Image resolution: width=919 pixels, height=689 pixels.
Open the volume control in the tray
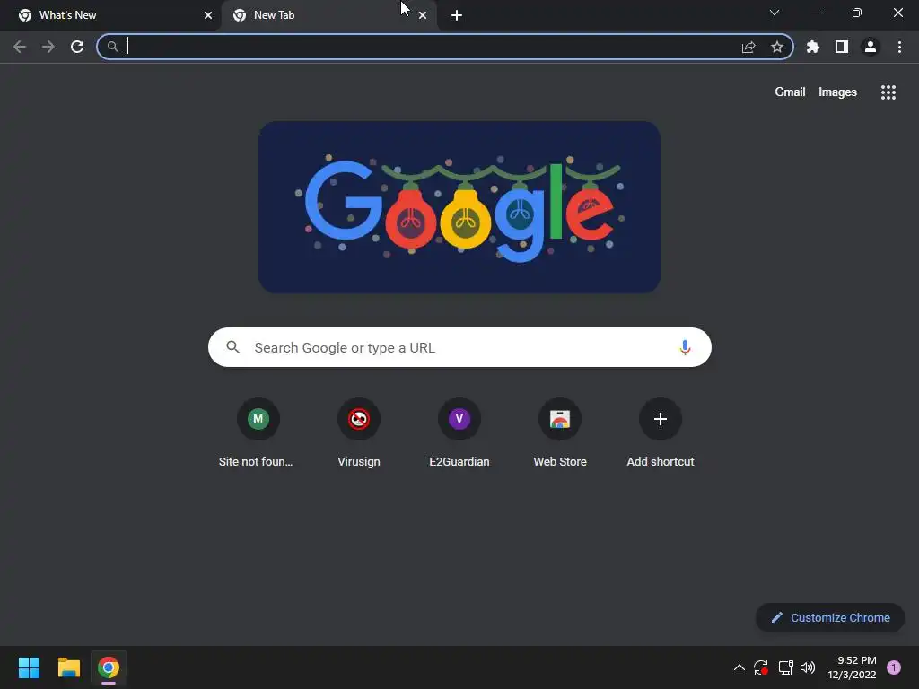pos(808,667)
